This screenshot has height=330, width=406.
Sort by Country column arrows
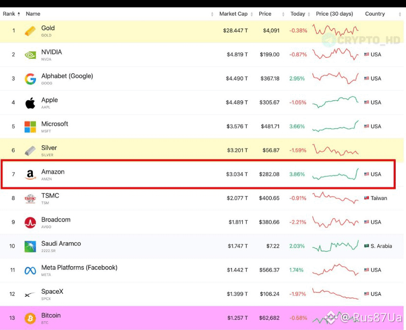tap(400, 14)
